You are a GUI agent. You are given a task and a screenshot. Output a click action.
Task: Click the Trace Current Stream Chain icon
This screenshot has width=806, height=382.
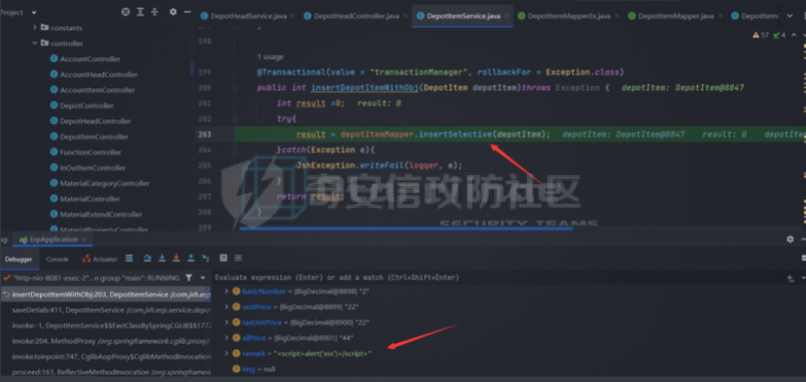coord(238,258)
